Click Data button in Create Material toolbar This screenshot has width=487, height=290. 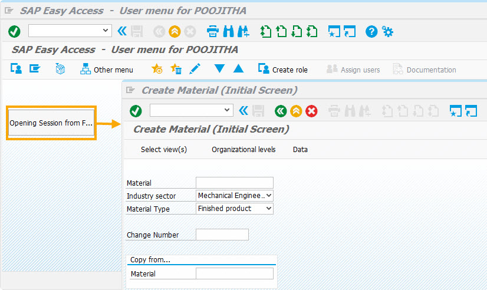coord(300,149)
